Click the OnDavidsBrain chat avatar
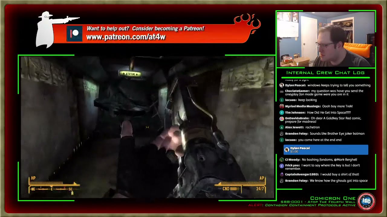Viewport: 387px width, 217px height. [x=281, y=118]
